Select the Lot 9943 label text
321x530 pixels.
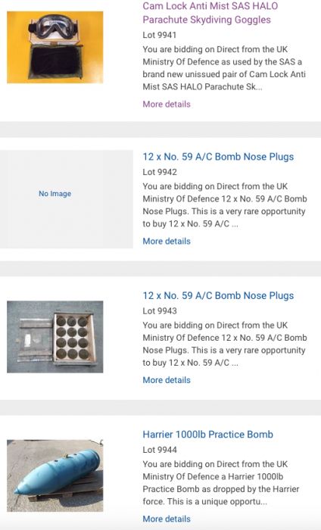[160, 311]
